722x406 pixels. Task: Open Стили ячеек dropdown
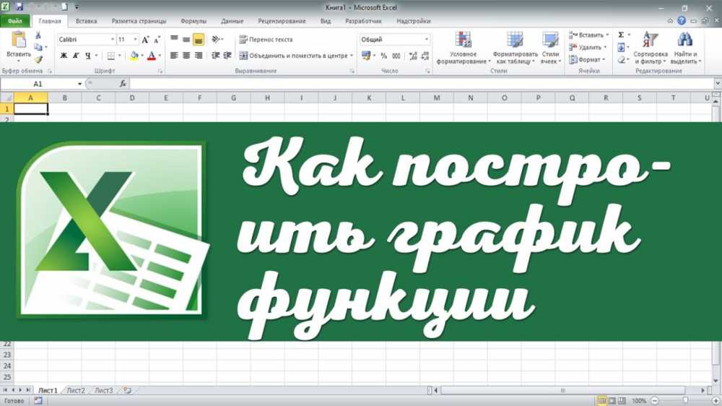coord(550,48)
